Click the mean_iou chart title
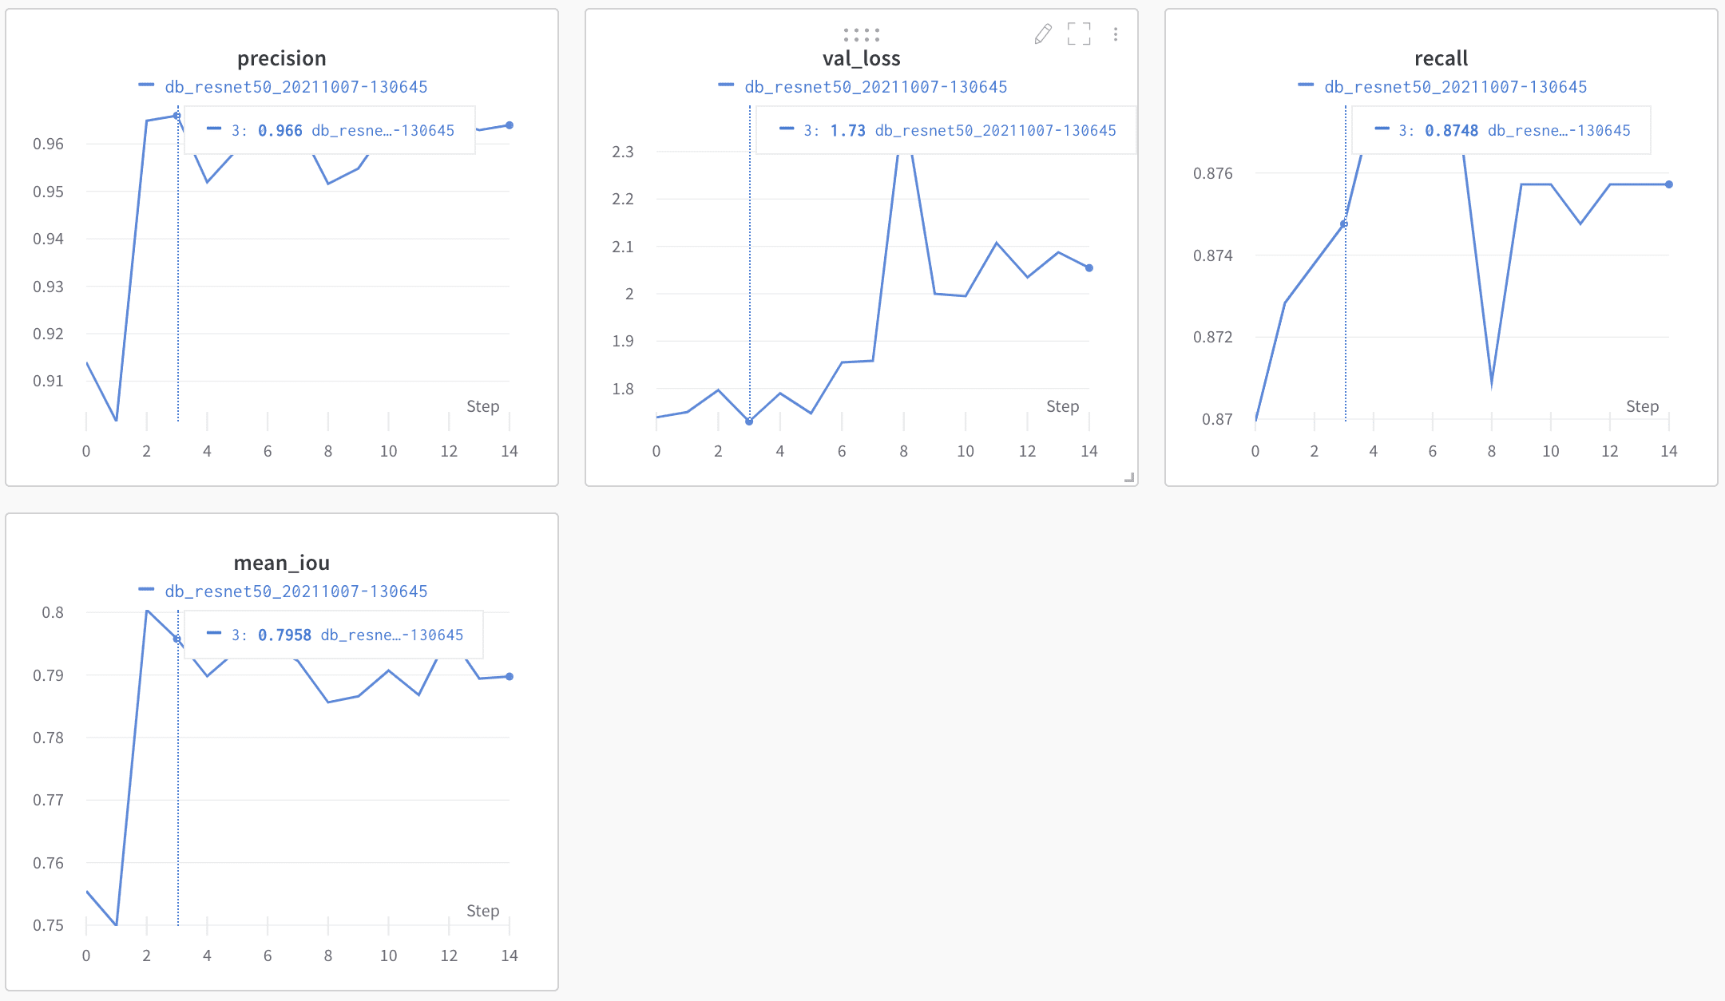The image size is (1725, 1001). [281, 563]
